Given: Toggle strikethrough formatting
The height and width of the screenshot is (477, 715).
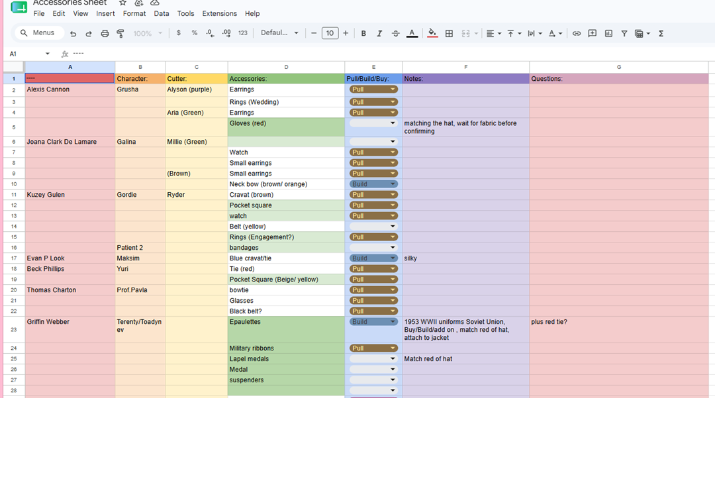Looking at the screenshot, I should (396, 33).
